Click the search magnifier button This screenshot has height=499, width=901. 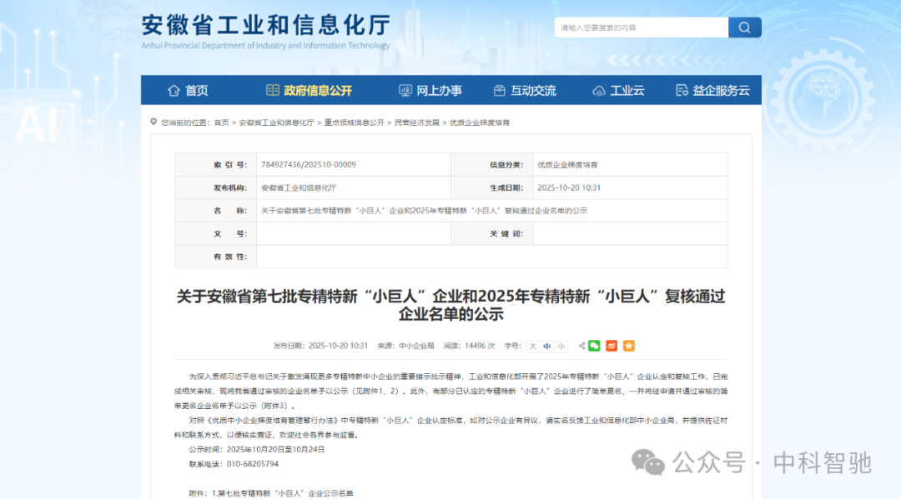745,27
